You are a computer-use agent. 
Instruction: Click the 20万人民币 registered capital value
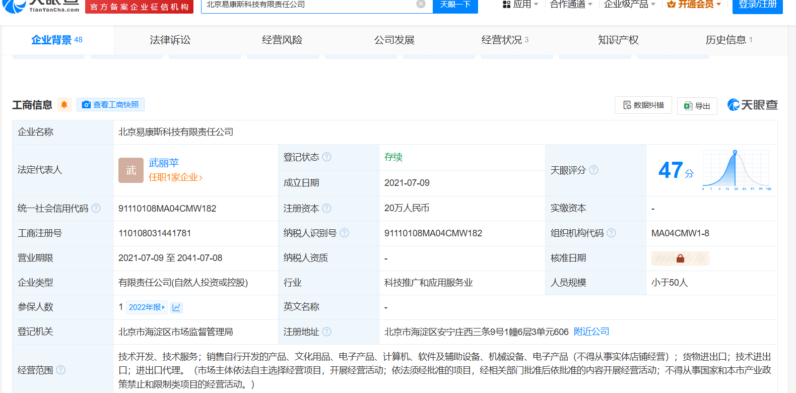pos(407,208)
